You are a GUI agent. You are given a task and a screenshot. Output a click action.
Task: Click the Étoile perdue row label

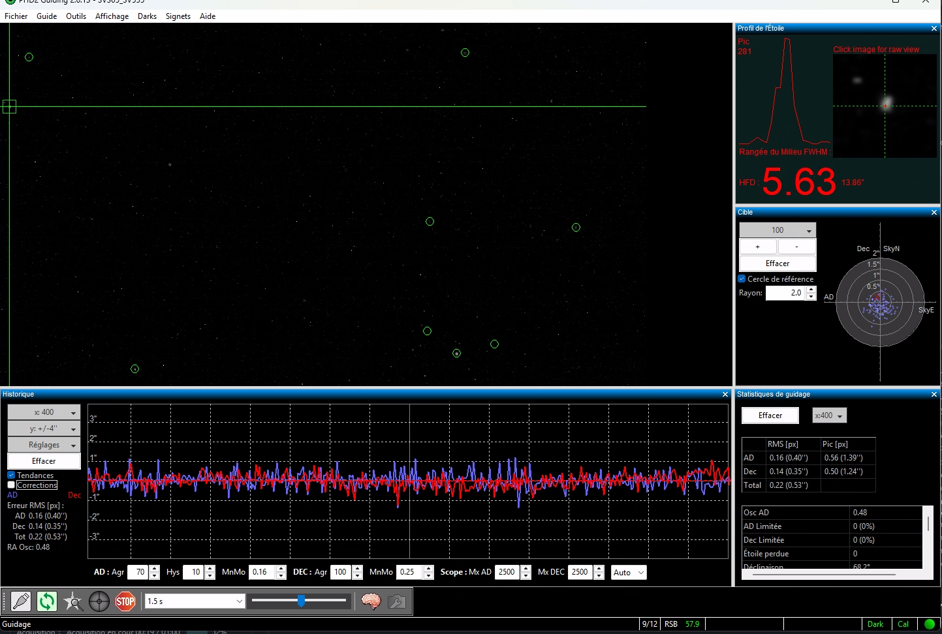click(x=766, y=554)
